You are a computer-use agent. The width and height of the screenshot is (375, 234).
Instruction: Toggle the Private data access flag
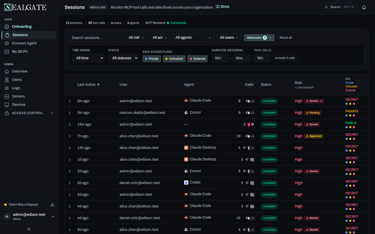(x=152, y=59)
